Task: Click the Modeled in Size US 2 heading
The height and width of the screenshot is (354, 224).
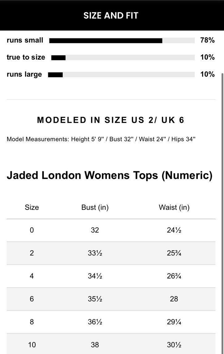Action: tap(111, 120)
